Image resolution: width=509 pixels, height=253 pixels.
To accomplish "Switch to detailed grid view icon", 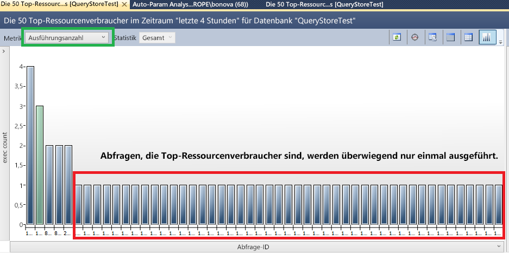I will pos(450,37).
